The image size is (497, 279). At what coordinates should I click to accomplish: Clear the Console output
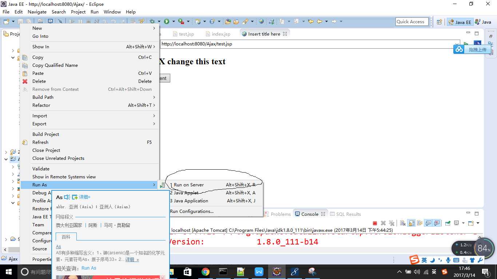[403, 223]
